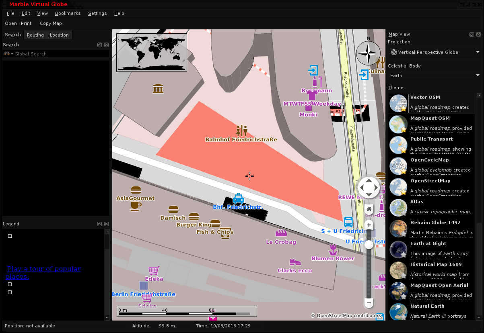
Task: Float the Map View panel
Action: tap(472, 35)
